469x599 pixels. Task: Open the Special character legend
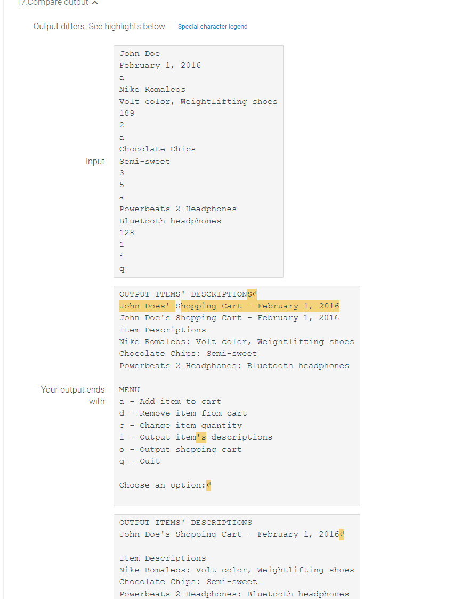tap(213, 26)
